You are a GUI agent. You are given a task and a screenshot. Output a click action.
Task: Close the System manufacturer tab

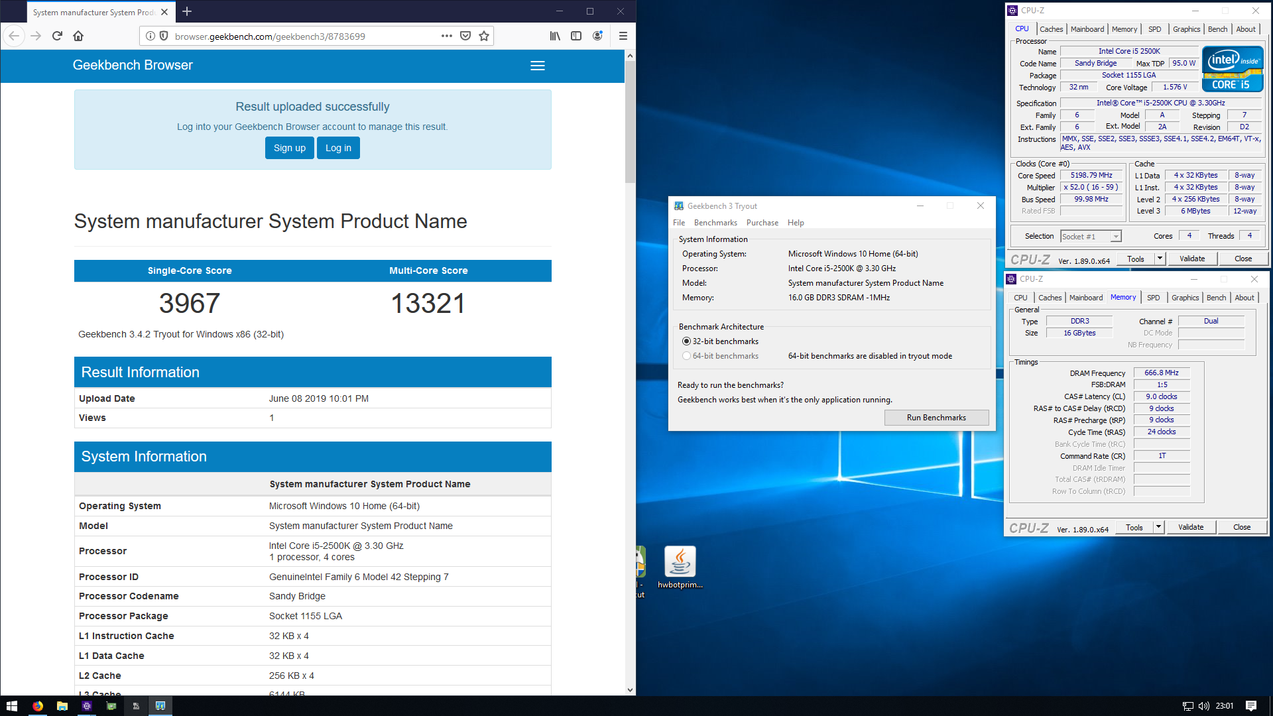pos(164,12)
